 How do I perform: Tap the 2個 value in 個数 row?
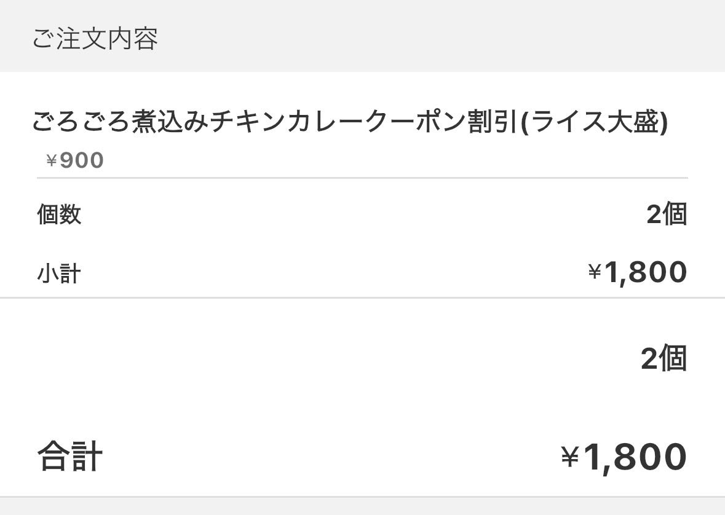pos(666,214)
